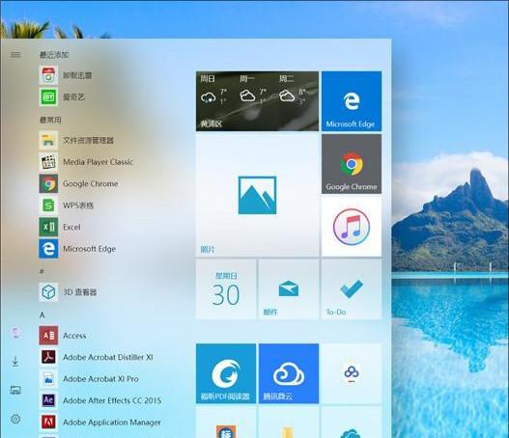Viewport: 509px width, 438px height.
Task: Open the iTunes music tile
Action: (x=352, y=227)
